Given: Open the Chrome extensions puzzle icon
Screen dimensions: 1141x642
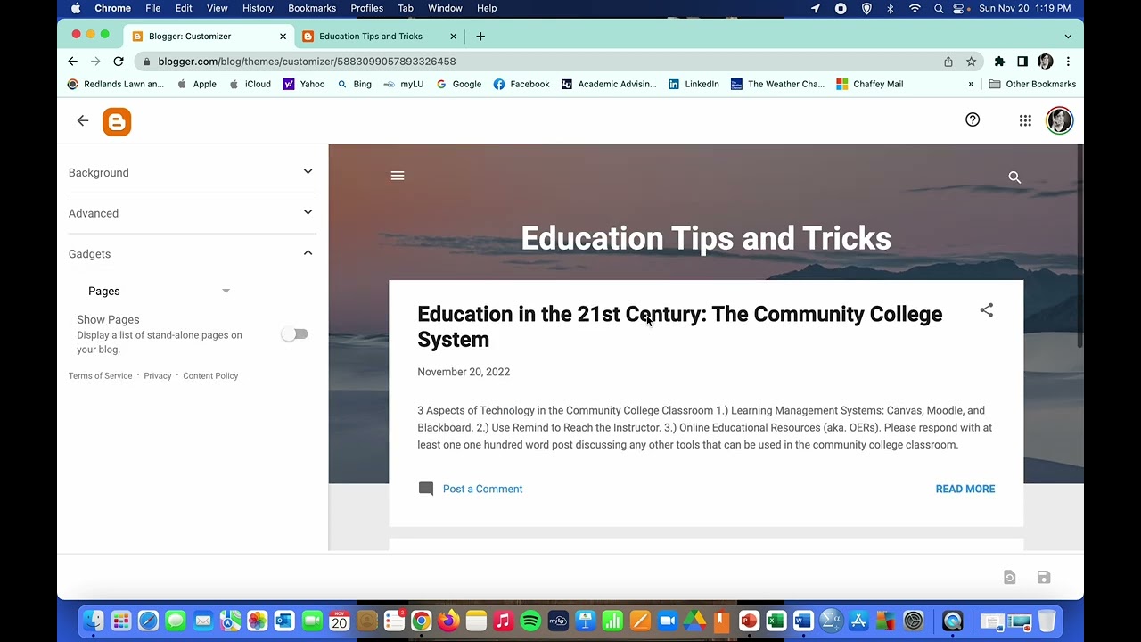Looking at the screenshot, I should 1000,62.
